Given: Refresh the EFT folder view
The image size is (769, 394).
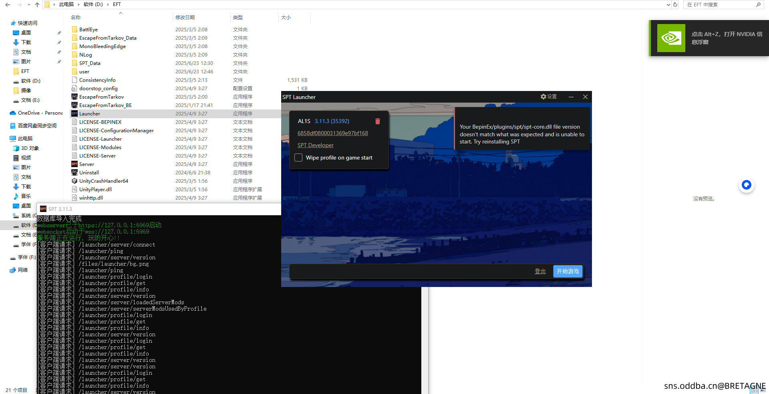Looking at the screenshot, I should click(675, 4).
